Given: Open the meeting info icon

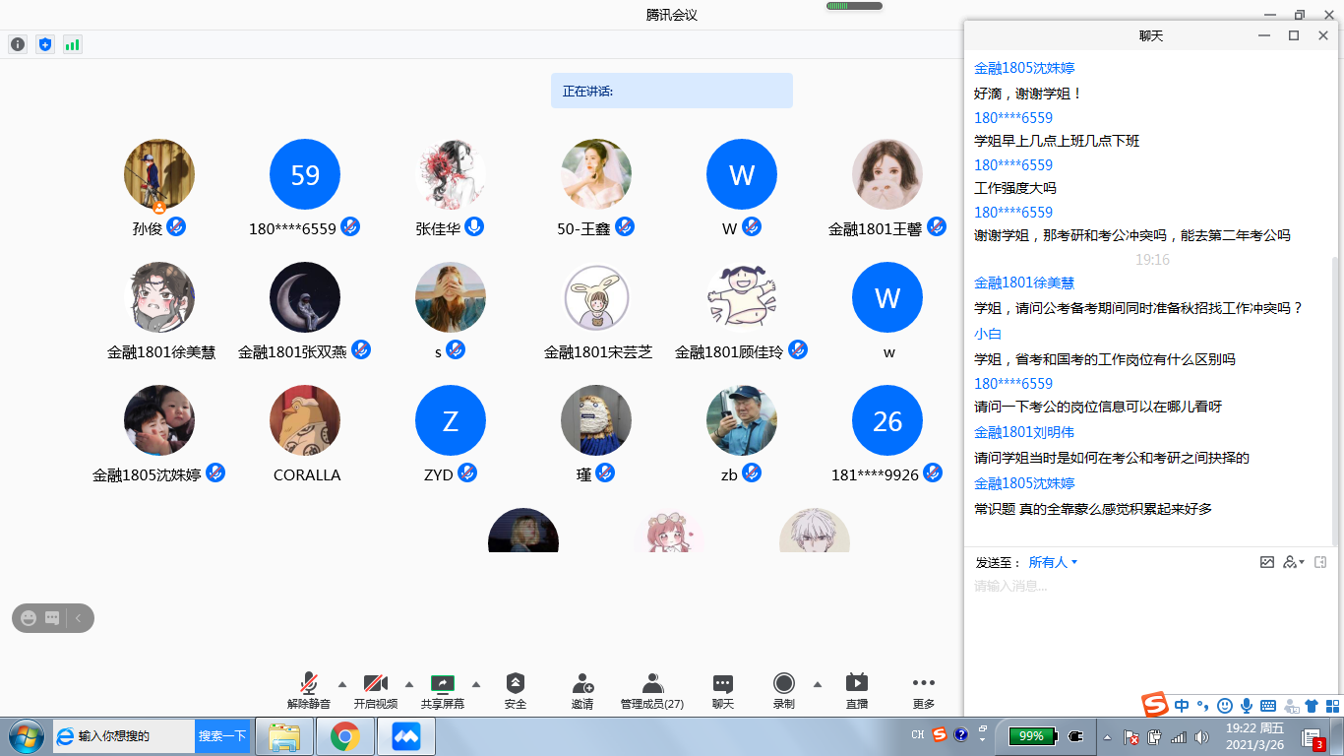Looking at the screenshot, I should [18, 44].
